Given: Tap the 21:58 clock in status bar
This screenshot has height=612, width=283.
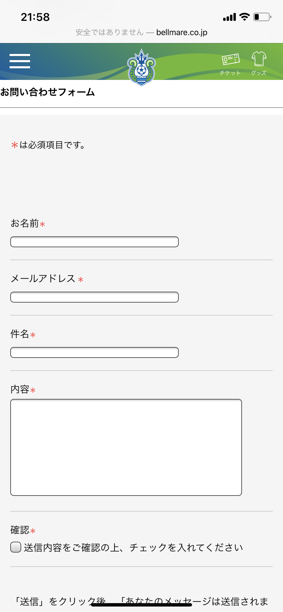Looking at the screenshot, I should coord(35,17).
